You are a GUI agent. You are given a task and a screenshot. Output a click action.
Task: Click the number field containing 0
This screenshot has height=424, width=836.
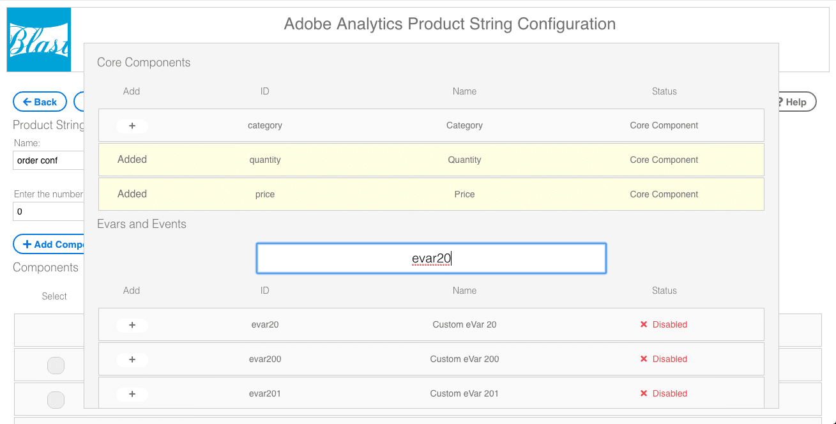(x=49, y=211)
